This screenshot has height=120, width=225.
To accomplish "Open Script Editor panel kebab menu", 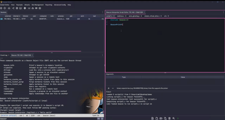I will (224, 12).
